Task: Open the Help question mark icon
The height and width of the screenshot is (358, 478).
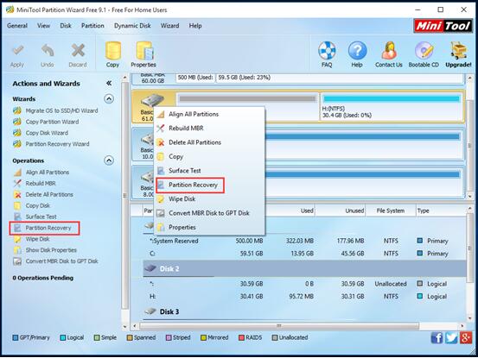Action: pyautogui.click(x=357, y=55)
